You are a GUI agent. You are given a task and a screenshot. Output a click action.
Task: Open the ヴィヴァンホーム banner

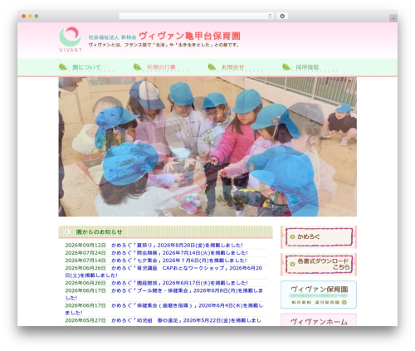tap(319, 320)
